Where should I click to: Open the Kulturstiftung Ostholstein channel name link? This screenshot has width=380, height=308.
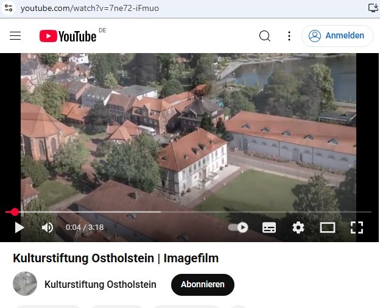click(x=100, y=284)
